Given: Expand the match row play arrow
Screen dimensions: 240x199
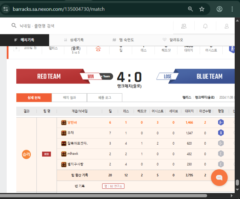Looking at the screenshot, I should click(x=16, y=48).
